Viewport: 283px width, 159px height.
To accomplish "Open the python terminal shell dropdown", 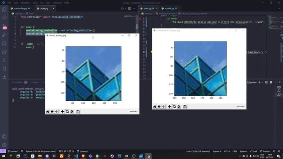I will [x=263, y=82].
